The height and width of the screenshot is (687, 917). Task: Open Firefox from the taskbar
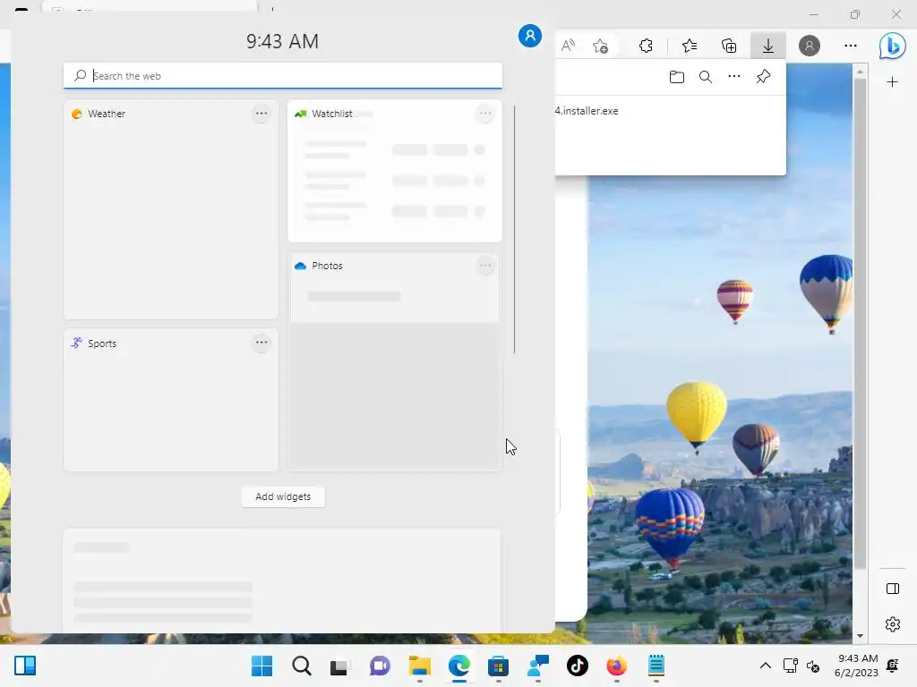tap(616, 666)
